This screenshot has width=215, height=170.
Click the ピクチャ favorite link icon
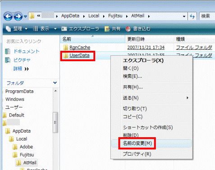(8, 60)
